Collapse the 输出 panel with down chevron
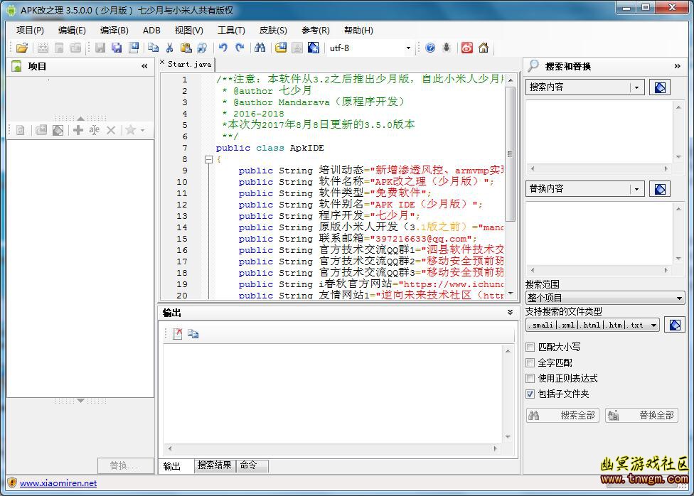The height and width of the screenshot is (496, 694). pyautogui.click(x=510, y=313)
